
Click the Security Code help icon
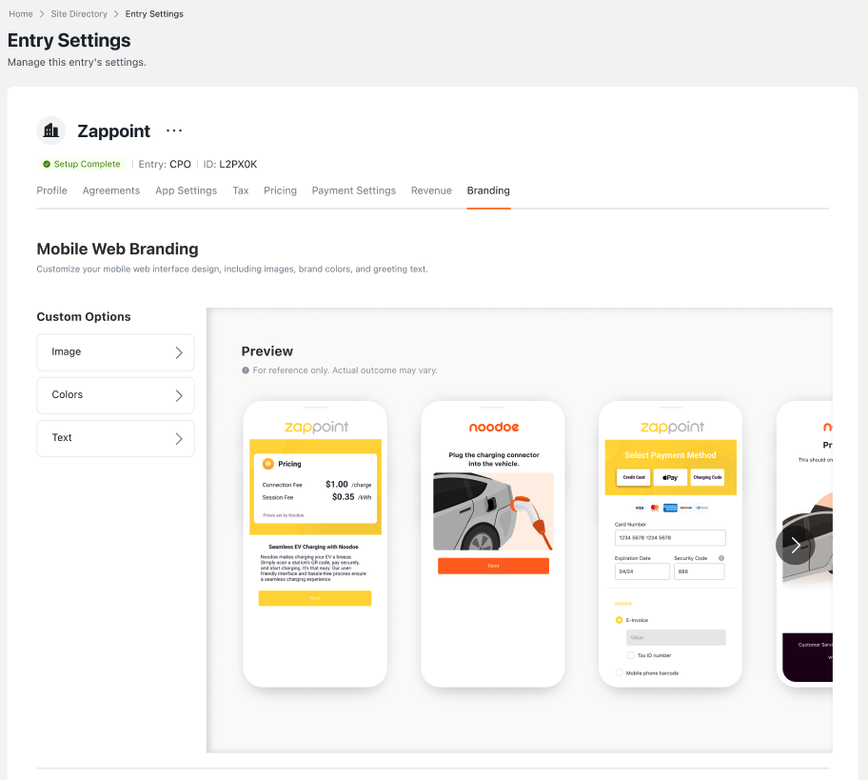(x=721, y=558)
